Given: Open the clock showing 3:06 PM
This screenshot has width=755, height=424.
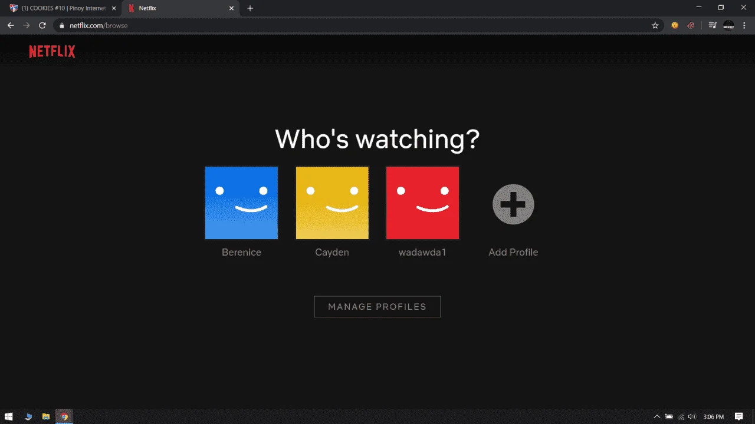Looking at the screenshot, I should pyautogui.click(x=714, y=417).
